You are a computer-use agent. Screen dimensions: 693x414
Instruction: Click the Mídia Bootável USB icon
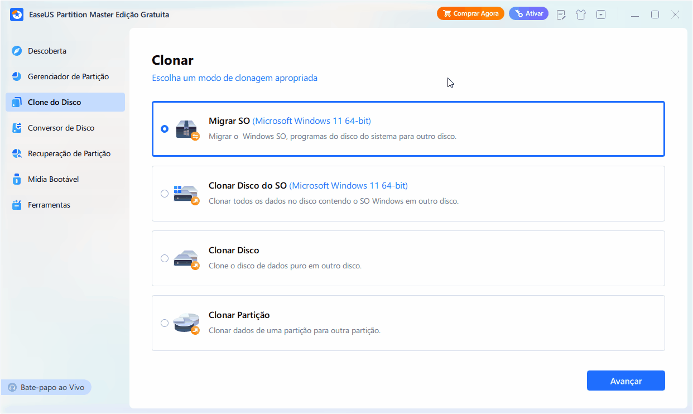(x=17, y=179)
